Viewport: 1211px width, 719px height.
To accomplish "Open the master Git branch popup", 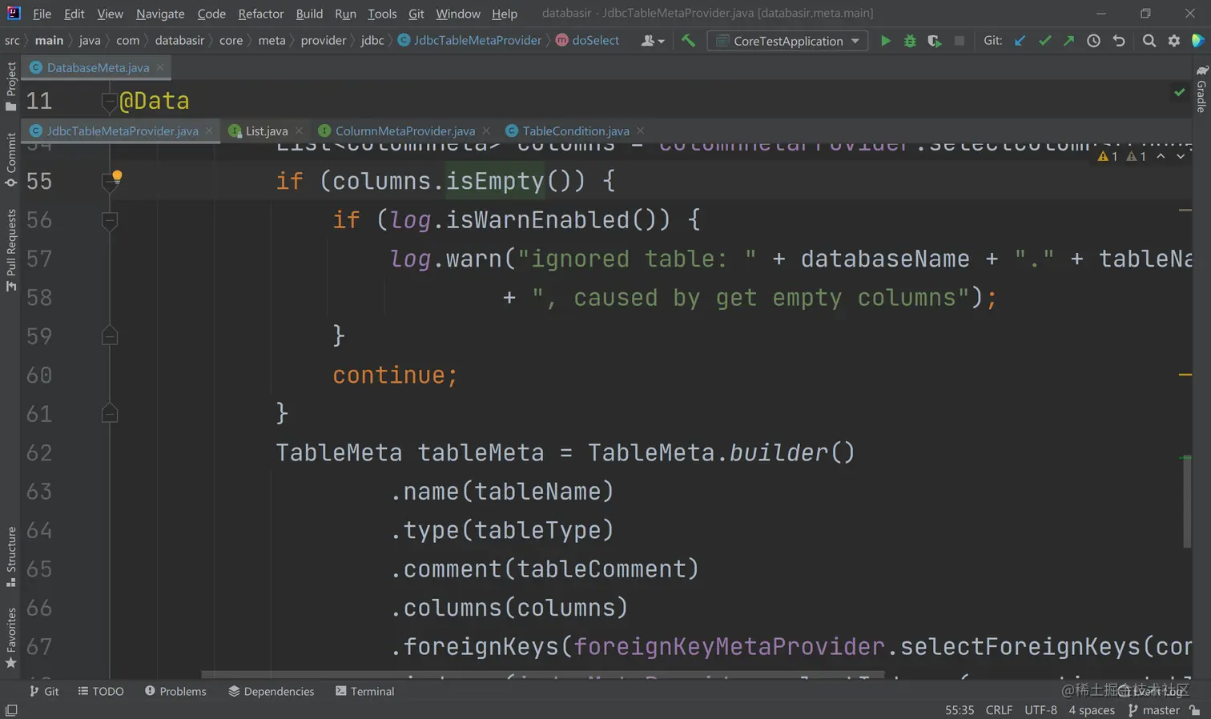I will (x=1154, y=710).
